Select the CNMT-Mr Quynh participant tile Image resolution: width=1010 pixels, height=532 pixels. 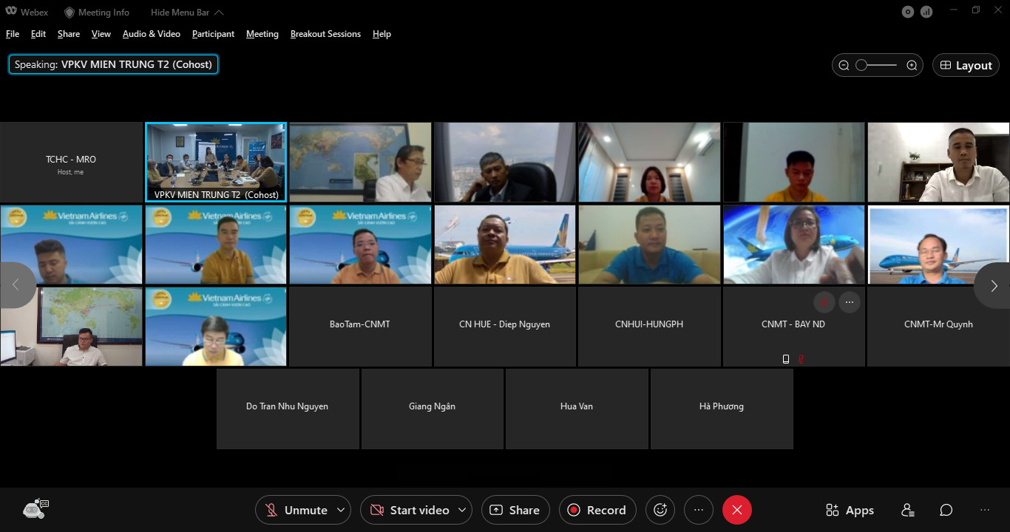(938, 327)
